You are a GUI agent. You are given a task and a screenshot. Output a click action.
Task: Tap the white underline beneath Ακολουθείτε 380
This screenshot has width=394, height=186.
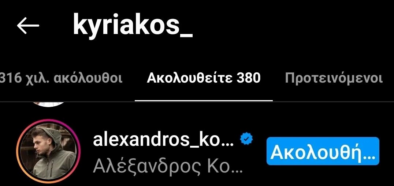tap(204, 100)
